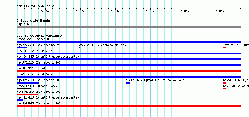Open the nsv4210116 (gnomADStructuralVariants) label

point(48,97)
